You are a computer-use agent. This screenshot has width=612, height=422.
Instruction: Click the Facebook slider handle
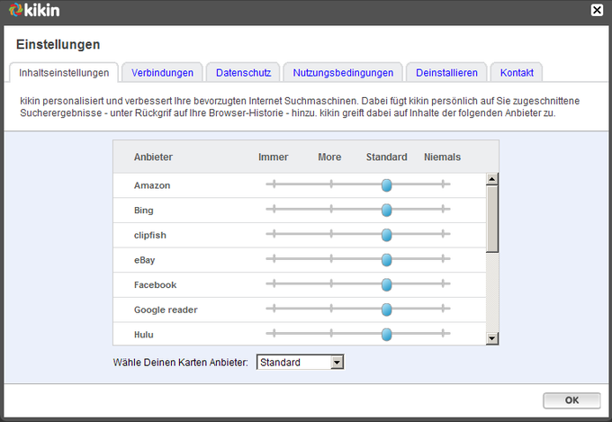pos(386,284)
